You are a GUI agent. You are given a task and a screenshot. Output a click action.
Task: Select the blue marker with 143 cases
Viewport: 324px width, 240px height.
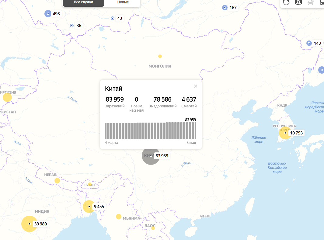tap(309, 43)
